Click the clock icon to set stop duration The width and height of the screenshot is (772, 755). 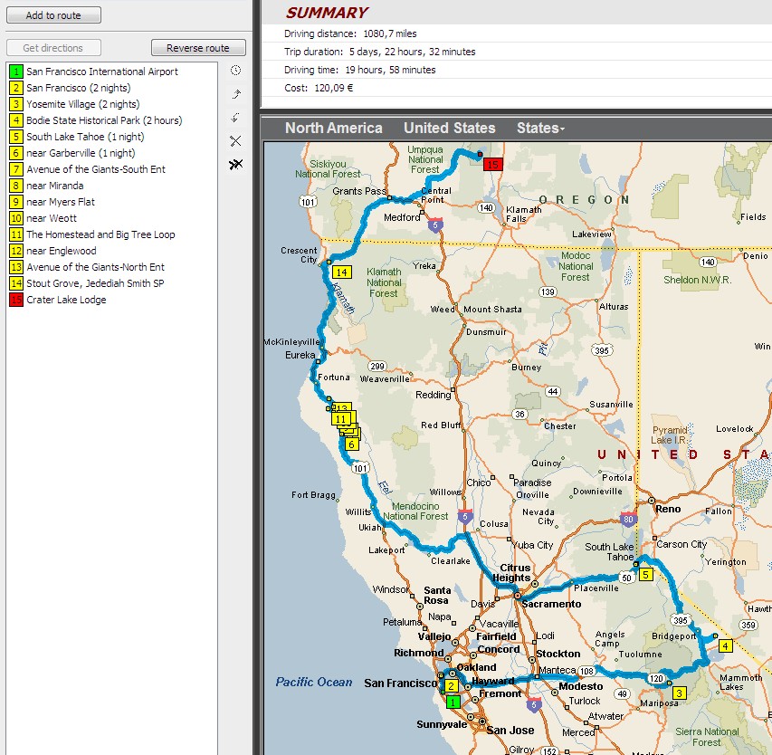(x=235, y=71)
